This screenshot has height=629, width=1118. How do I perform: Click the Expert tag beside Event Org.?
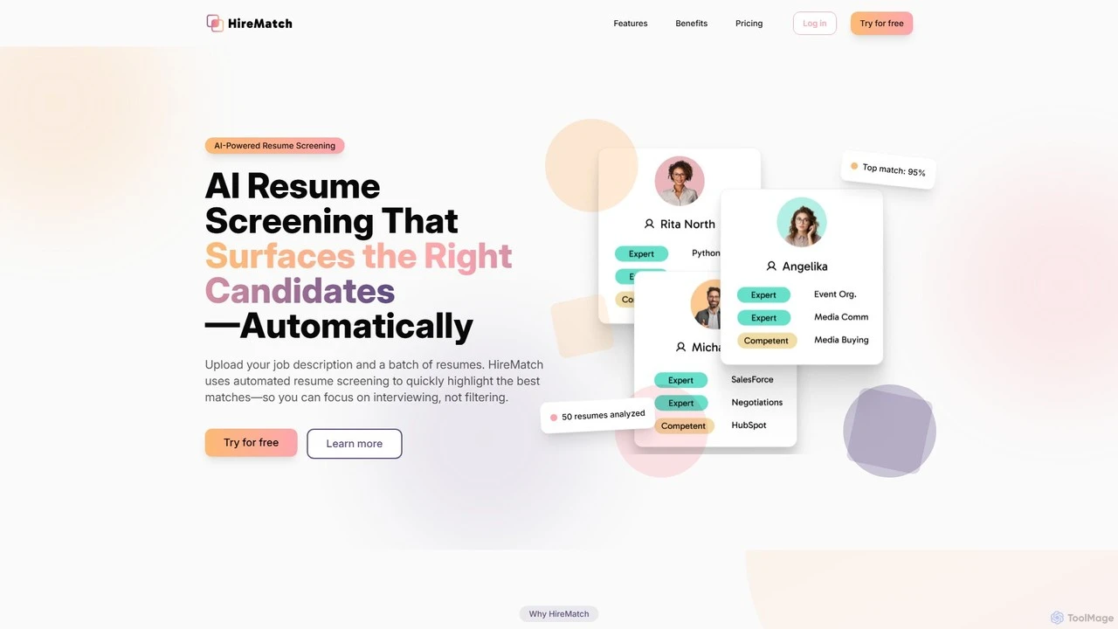763,295
